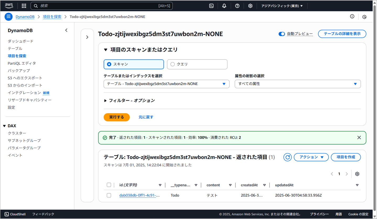Open the dab038db-0ff1-4c91 item link
This screenshot has height=219, width=377.
[139, 195]
